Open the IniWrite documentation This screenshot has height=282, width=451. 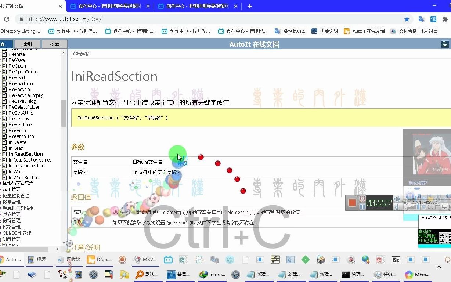[x=17, y=171]
